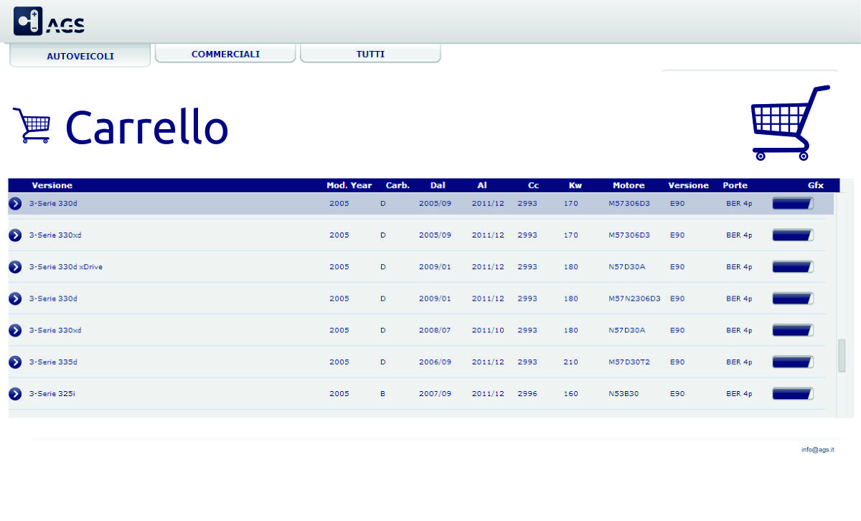Click BER 4p in the 3-Serie 335d row
The image size is (861, 521).
pos(739,362)
